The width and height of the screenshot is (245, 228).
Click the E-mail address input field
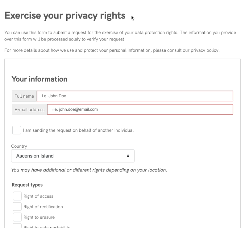click(x=140, y=110)
